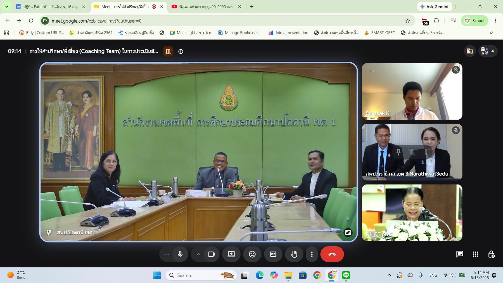Image resolution: width=503 pixels, height=283 pixels.
Task: Show more bookmarks with the double chevron
Action: point(491,33)
